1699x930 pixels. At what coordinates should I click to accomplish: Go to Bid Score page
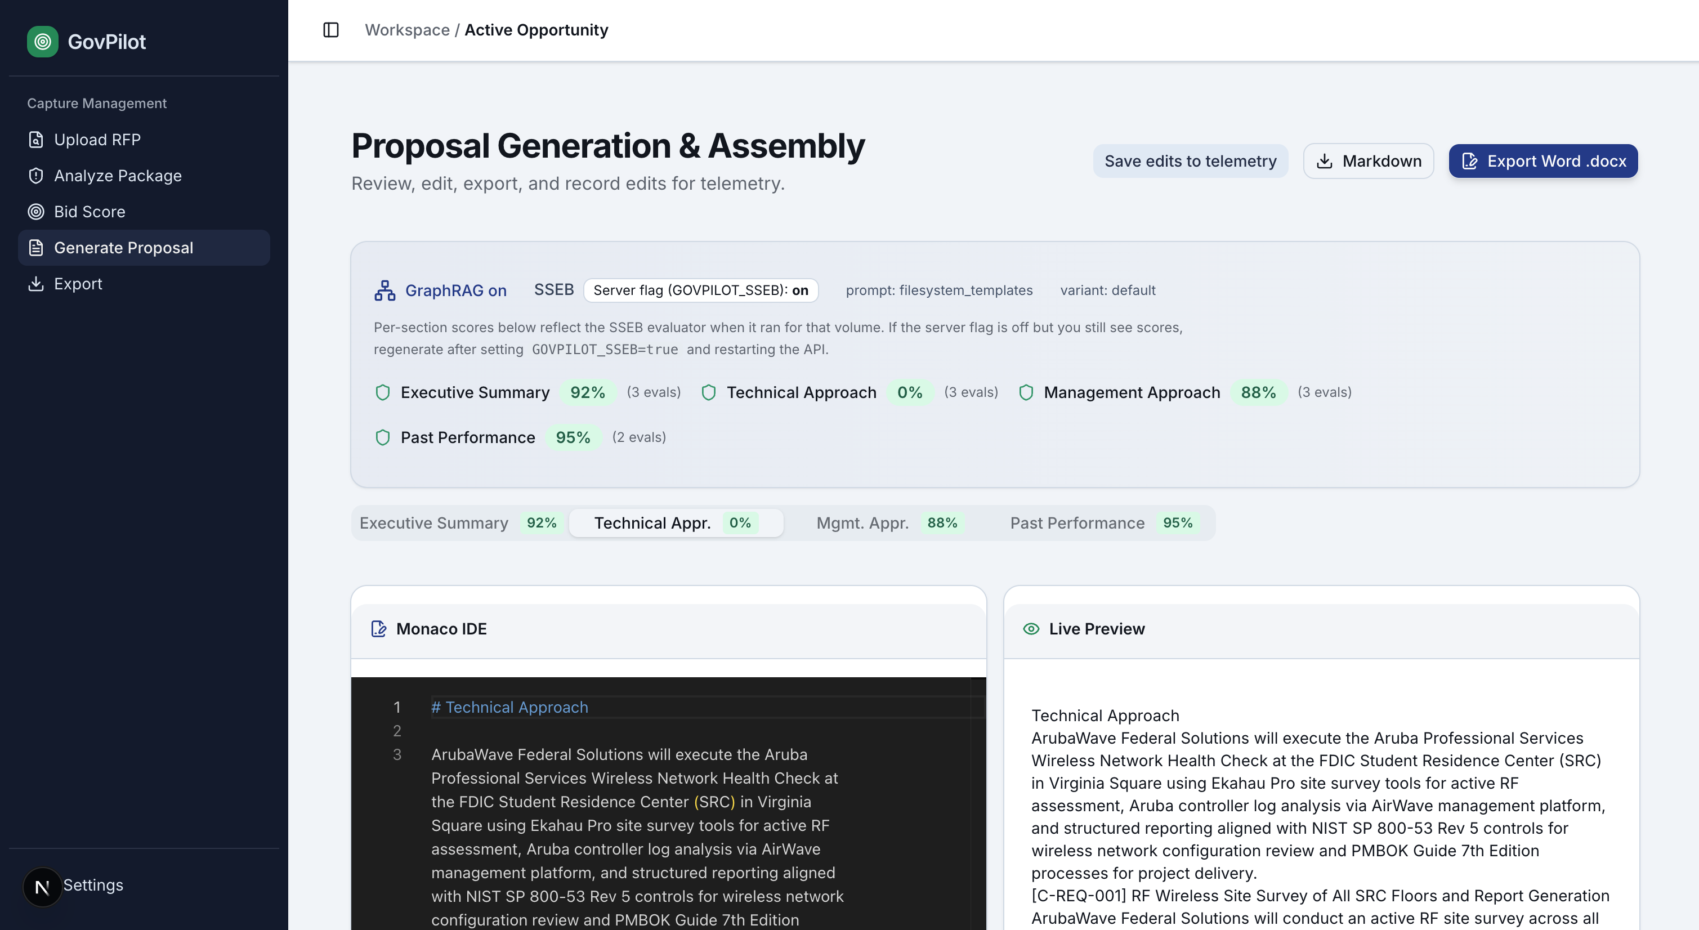[x=89, y=212]
